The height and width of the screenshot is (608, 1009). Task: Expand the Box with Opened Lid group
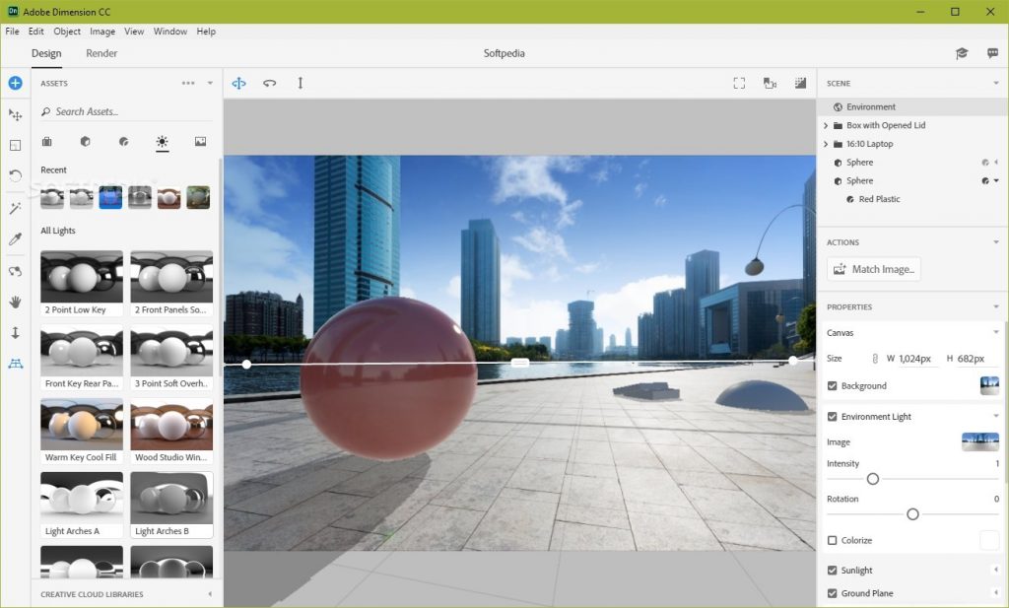pyautogui.click(x=826, y=126)
